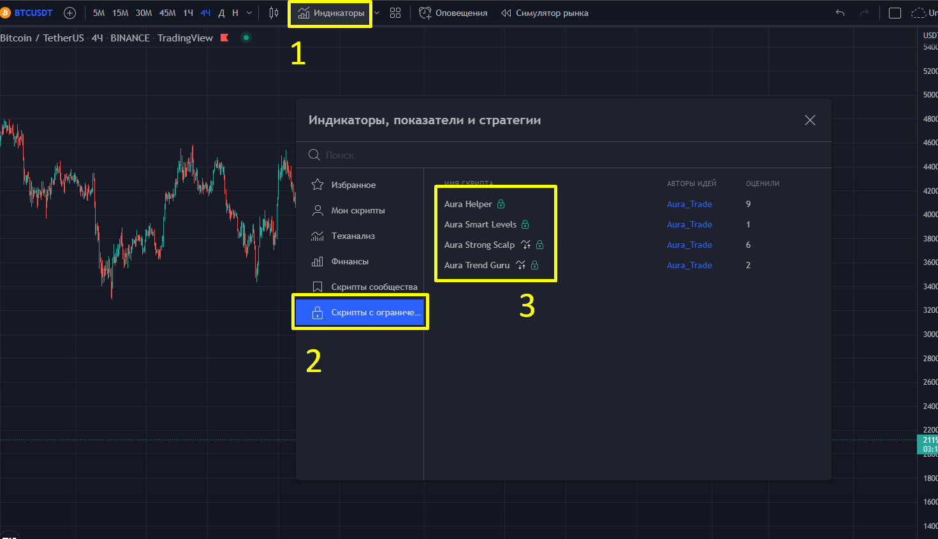Open the Мои скрипты category

click(360, 210)
